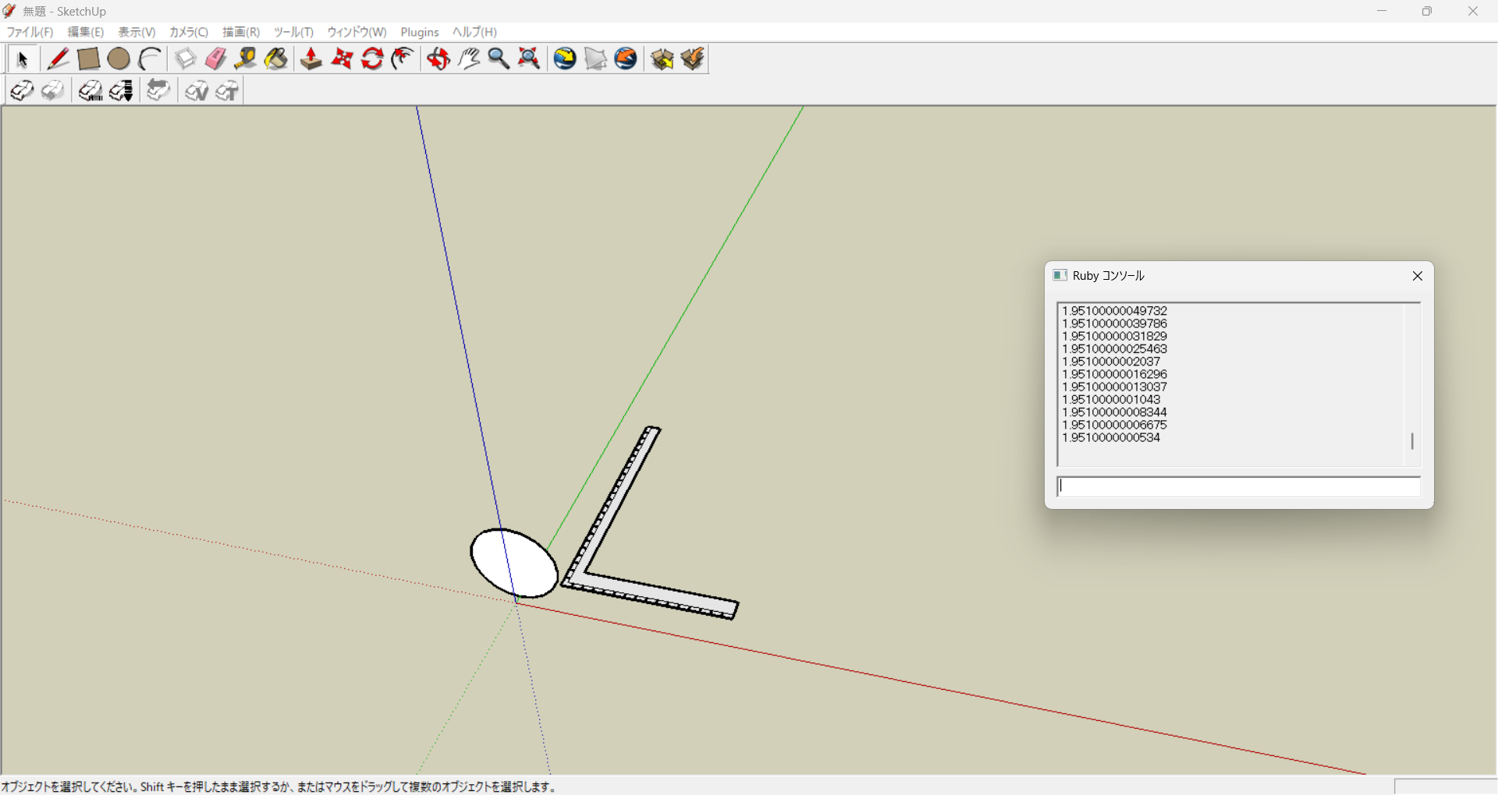Viewport: 1498px width, 795px height.
Task: Activate the Move tool with red arrows
Action: pos(342,59)
